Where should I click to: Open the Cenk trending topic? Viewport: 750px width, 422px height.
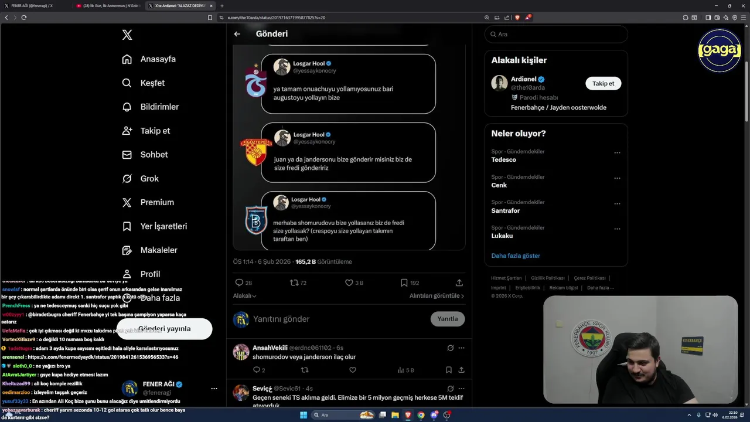(499, 185)
